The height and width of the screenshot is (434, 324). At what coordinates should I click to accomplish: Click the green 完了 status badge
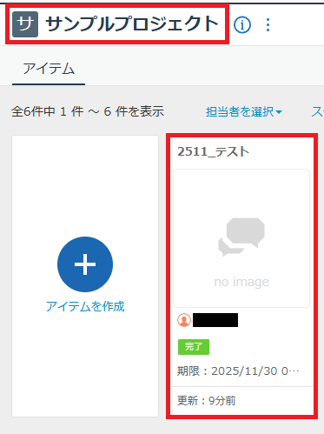tap(194, 347)
